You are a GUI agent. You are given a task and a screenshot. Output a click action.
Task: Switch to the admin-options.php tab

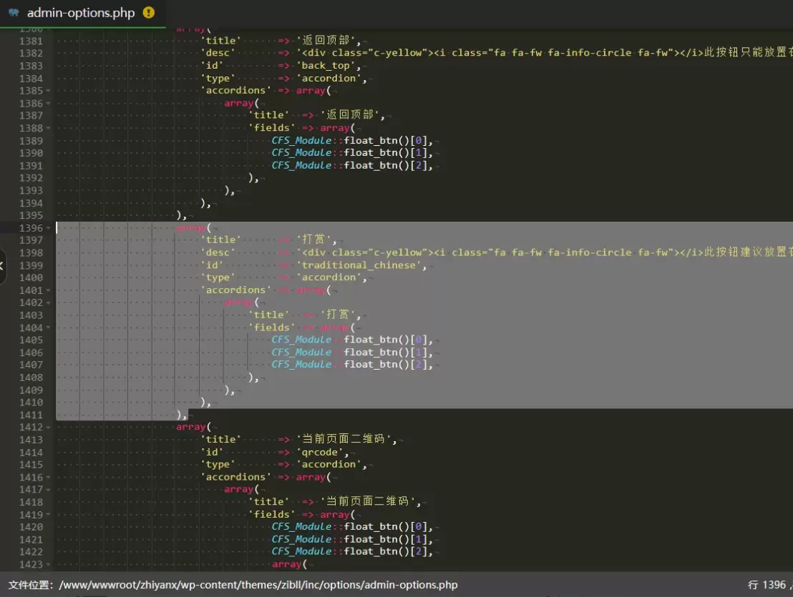pyautogui.click(x=82, y=13)
